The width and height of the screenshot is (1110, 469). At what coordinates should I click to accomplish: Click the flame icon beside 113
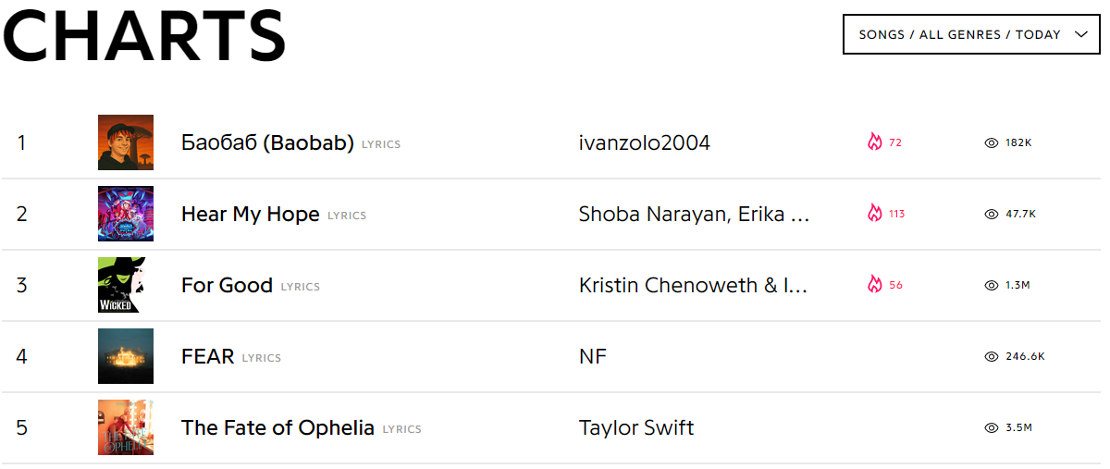click(874, 214)
